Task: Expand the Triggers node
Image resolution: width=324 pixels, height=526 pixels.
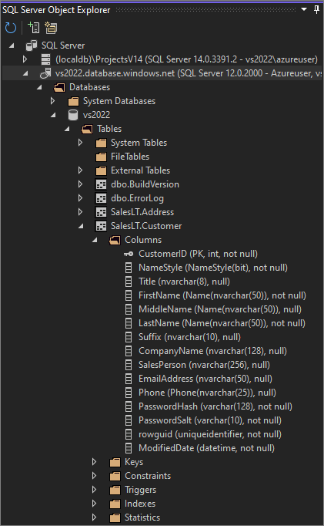Action: tap(95, 490)
